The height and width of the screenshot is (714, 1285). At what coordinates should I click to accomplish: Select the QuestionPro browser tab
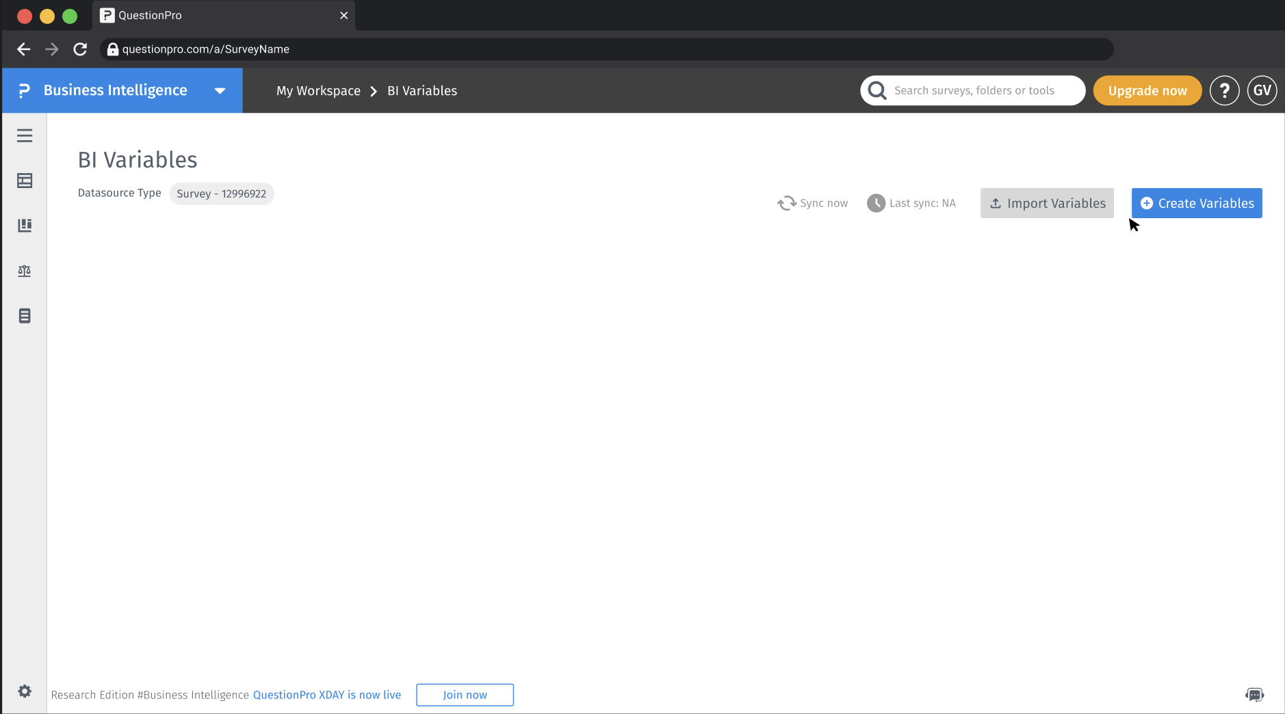tap(149, 15)
